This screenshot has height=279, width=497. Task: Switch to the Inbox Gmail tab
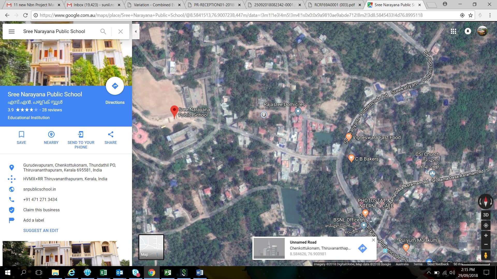click(93, 5)
